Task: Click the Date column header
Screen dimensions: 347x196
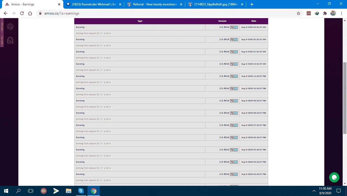Action: click(x=254, y=21)
